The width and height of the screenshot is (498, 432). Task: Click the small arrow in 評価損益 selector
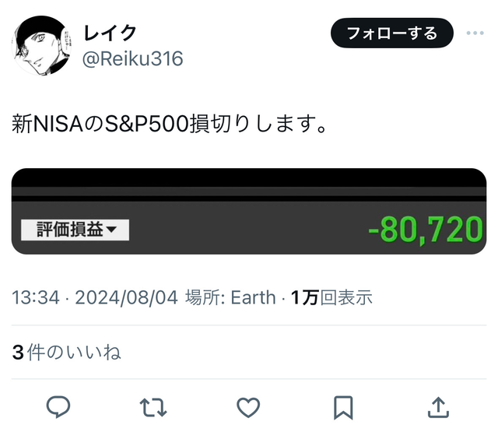tap(112, 230)
